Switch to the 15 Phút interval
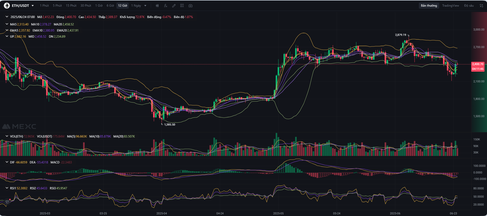Image resolution: width=487 pixels, height=216 pixels. click(x=71, y=6)
